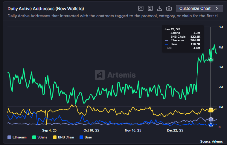Click the Dec 22, '25 axis label
The width and height of the screenshot is (227, 145).
click(x=175, y=130)
